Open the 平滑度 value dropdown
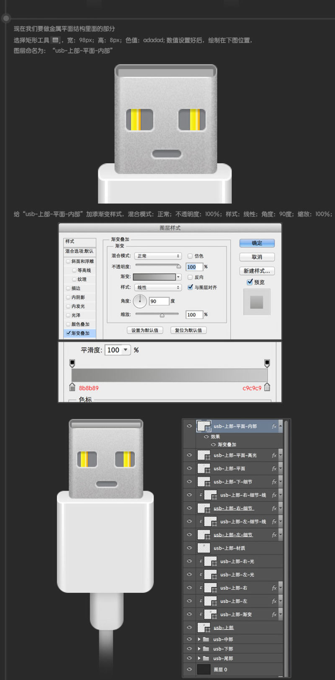This screenshot has width=335, height=680. 126,350
